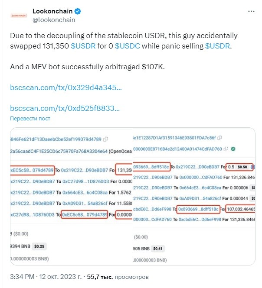Screen dimensions: 262x288
Task: Copy address ending in 079d4789
Action: (x=105, y=139)
